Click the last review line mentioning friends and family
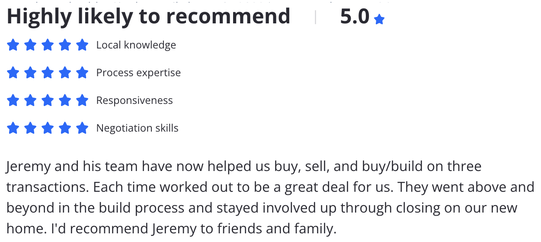The height and width of the screenshot is (242, 541). click(x=171, y=229)
